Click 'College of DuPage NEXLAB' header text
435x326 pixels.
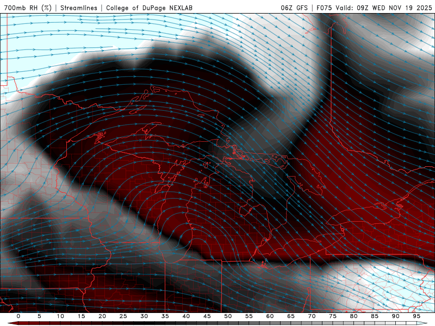pos(149,8)
